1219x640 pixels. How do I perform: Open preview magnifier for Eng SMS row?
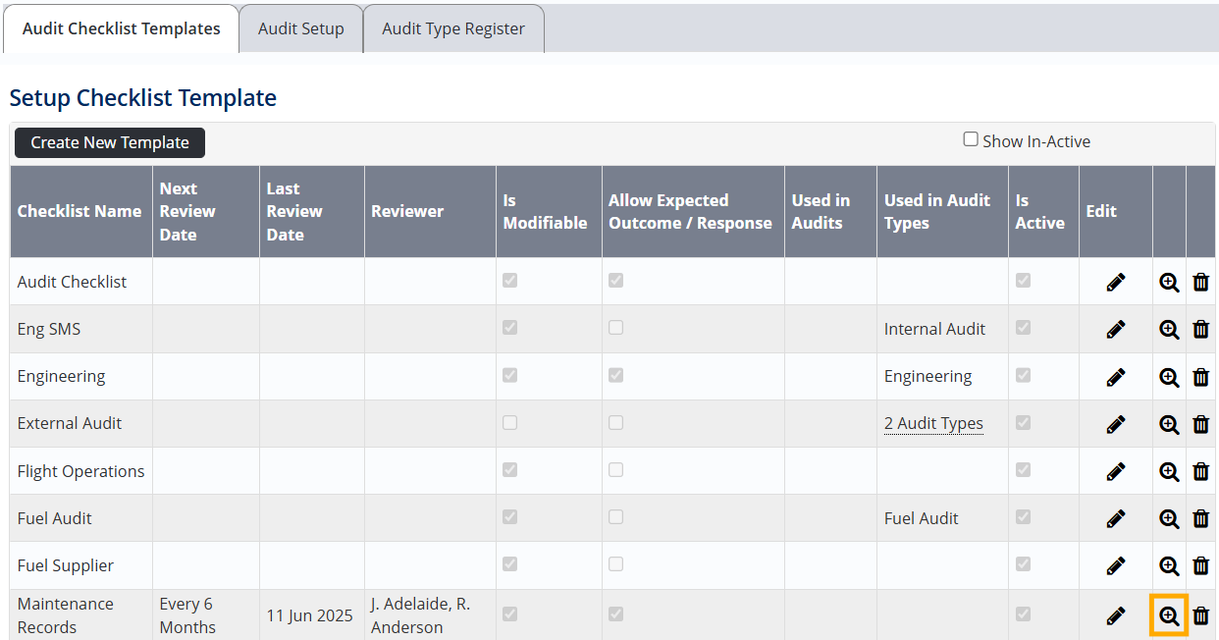1169,330
